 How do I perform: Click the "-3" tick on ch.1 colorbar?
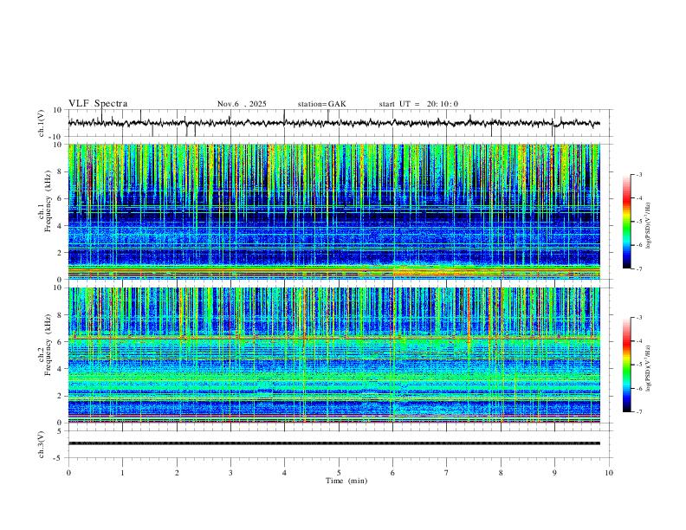click(639, 174)
